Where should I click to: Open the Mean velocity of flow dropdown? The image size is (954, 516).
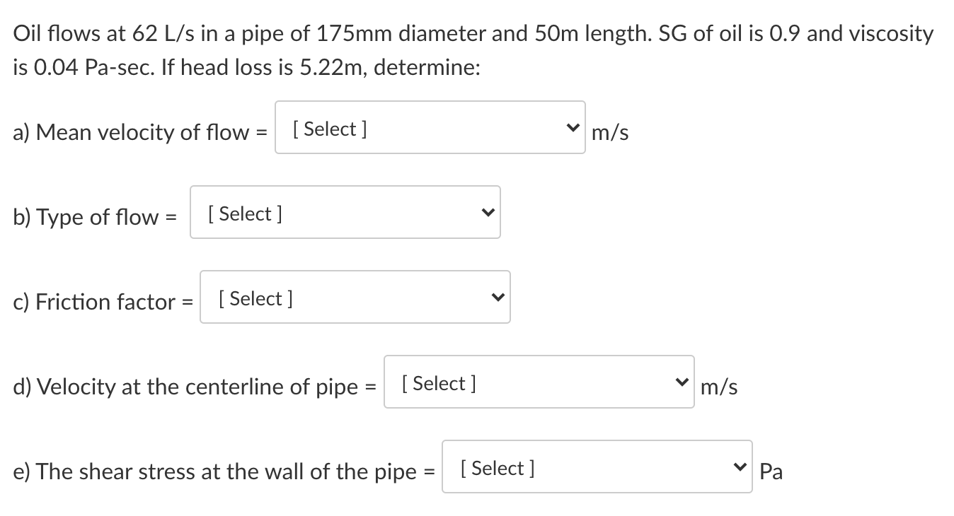tap(430, 128)
